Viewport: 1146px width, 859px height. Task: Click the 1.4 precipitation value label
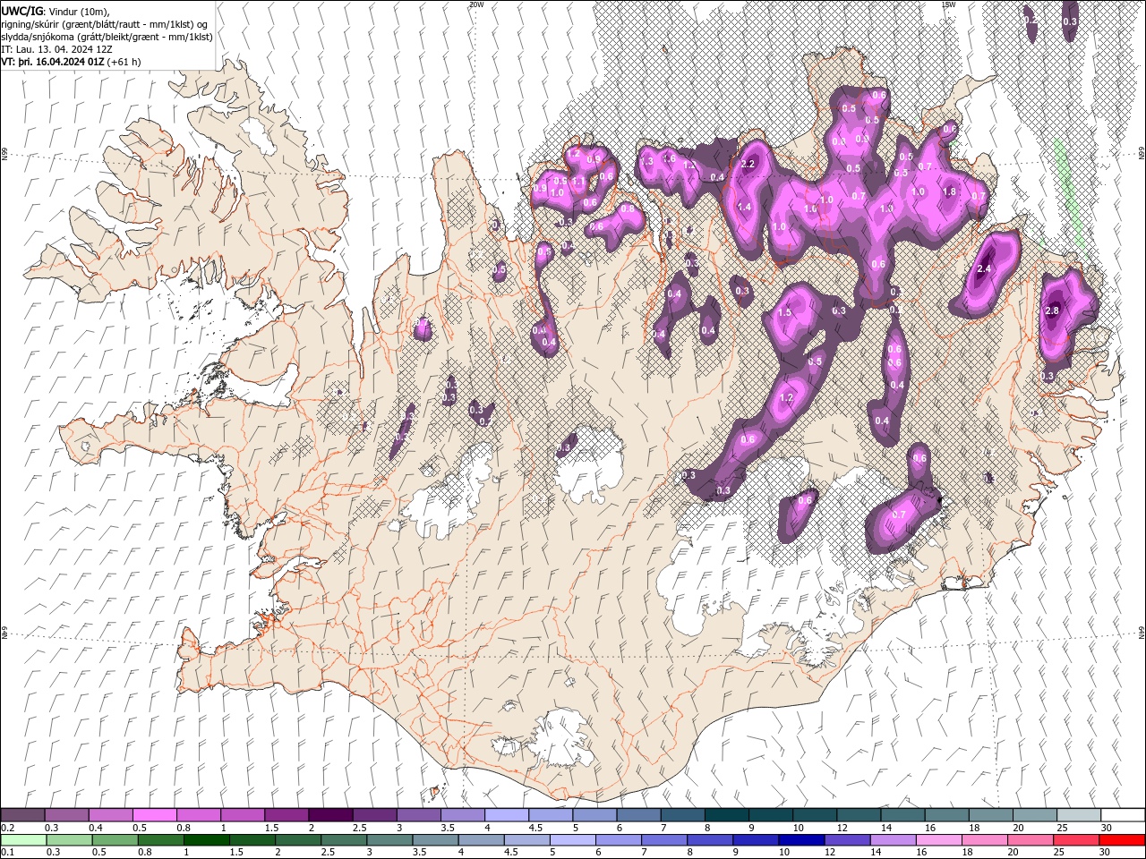pyautogui.click(x=744, y=207)
